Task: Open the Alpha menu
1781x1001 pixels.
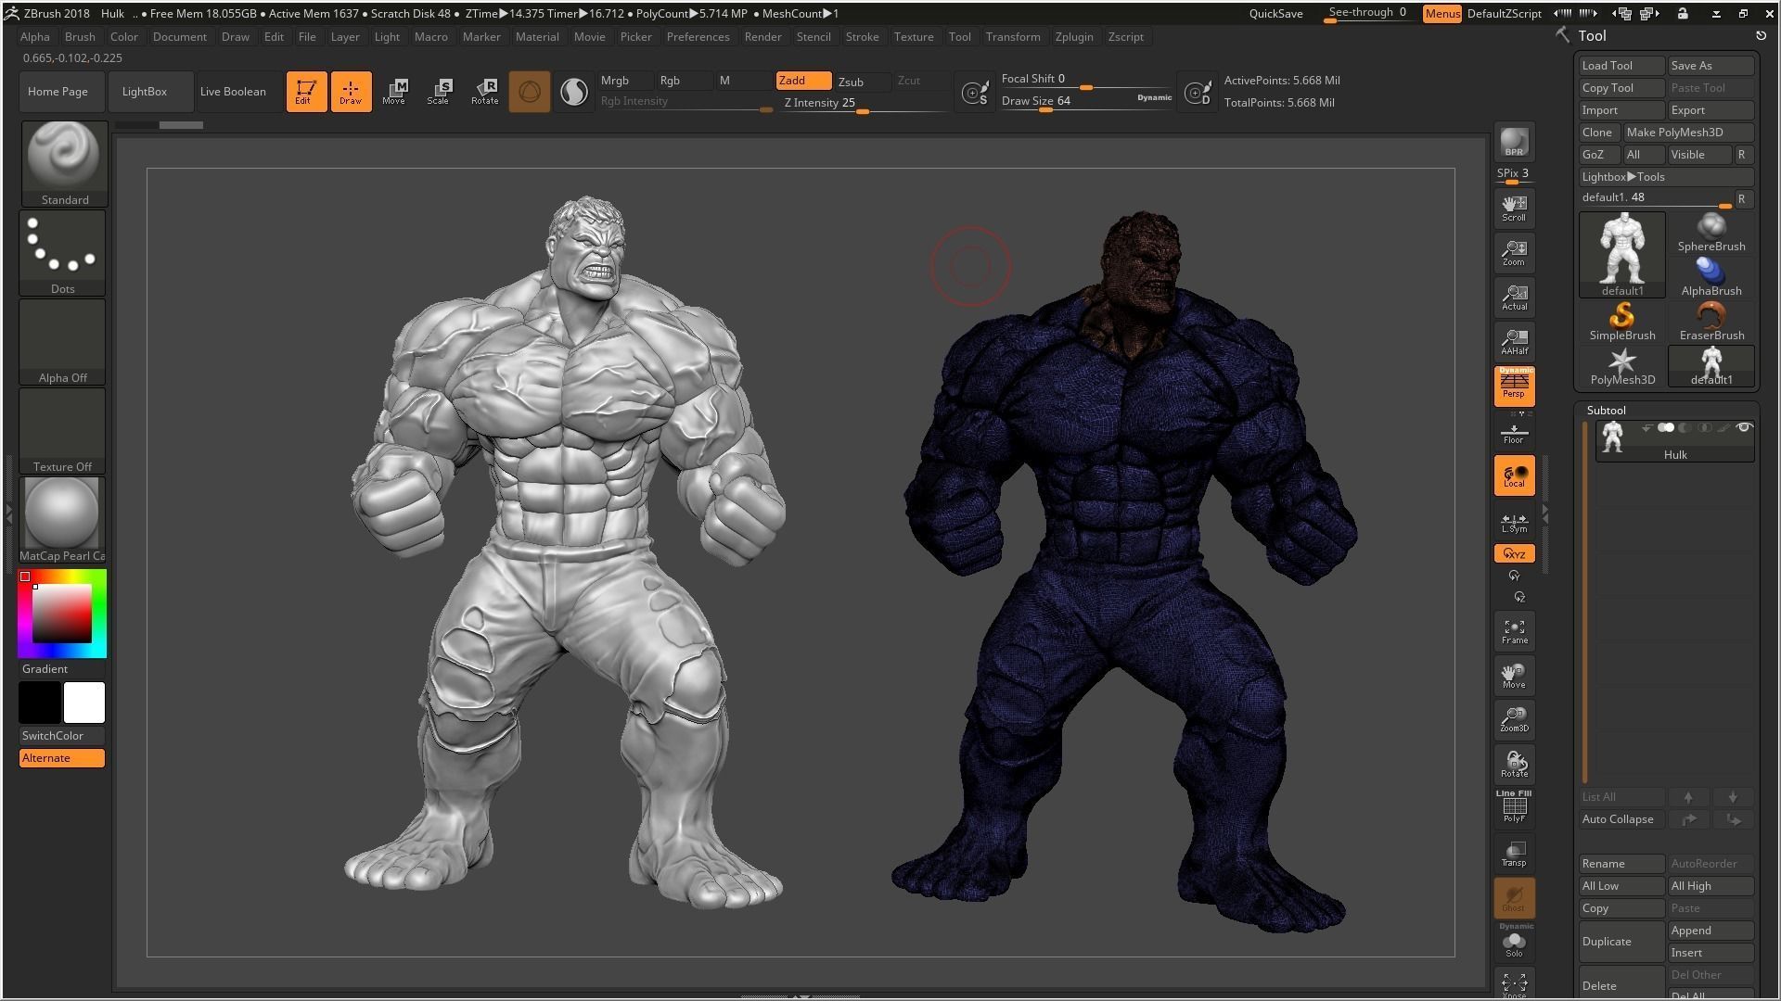Action: pyautogui.click(x=35, y=36)
